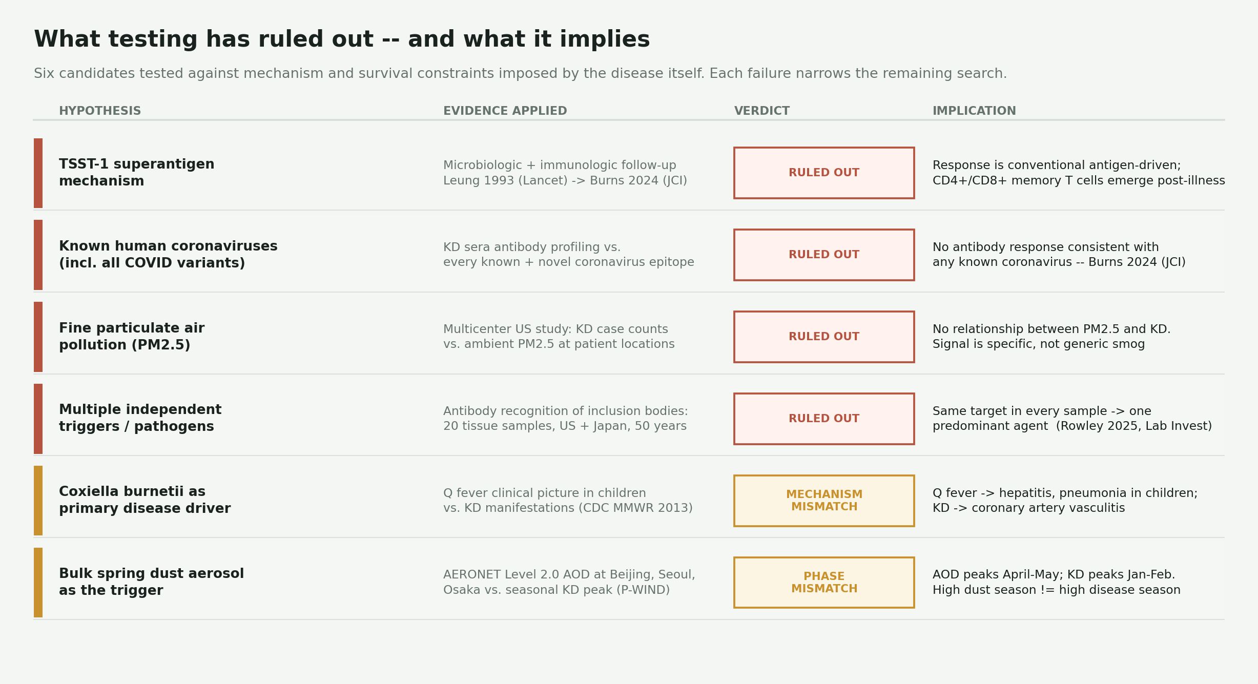Click RULED OUT verdict for known coronaviruses
Screen dimensions: 1258x684
pos(823,255)
